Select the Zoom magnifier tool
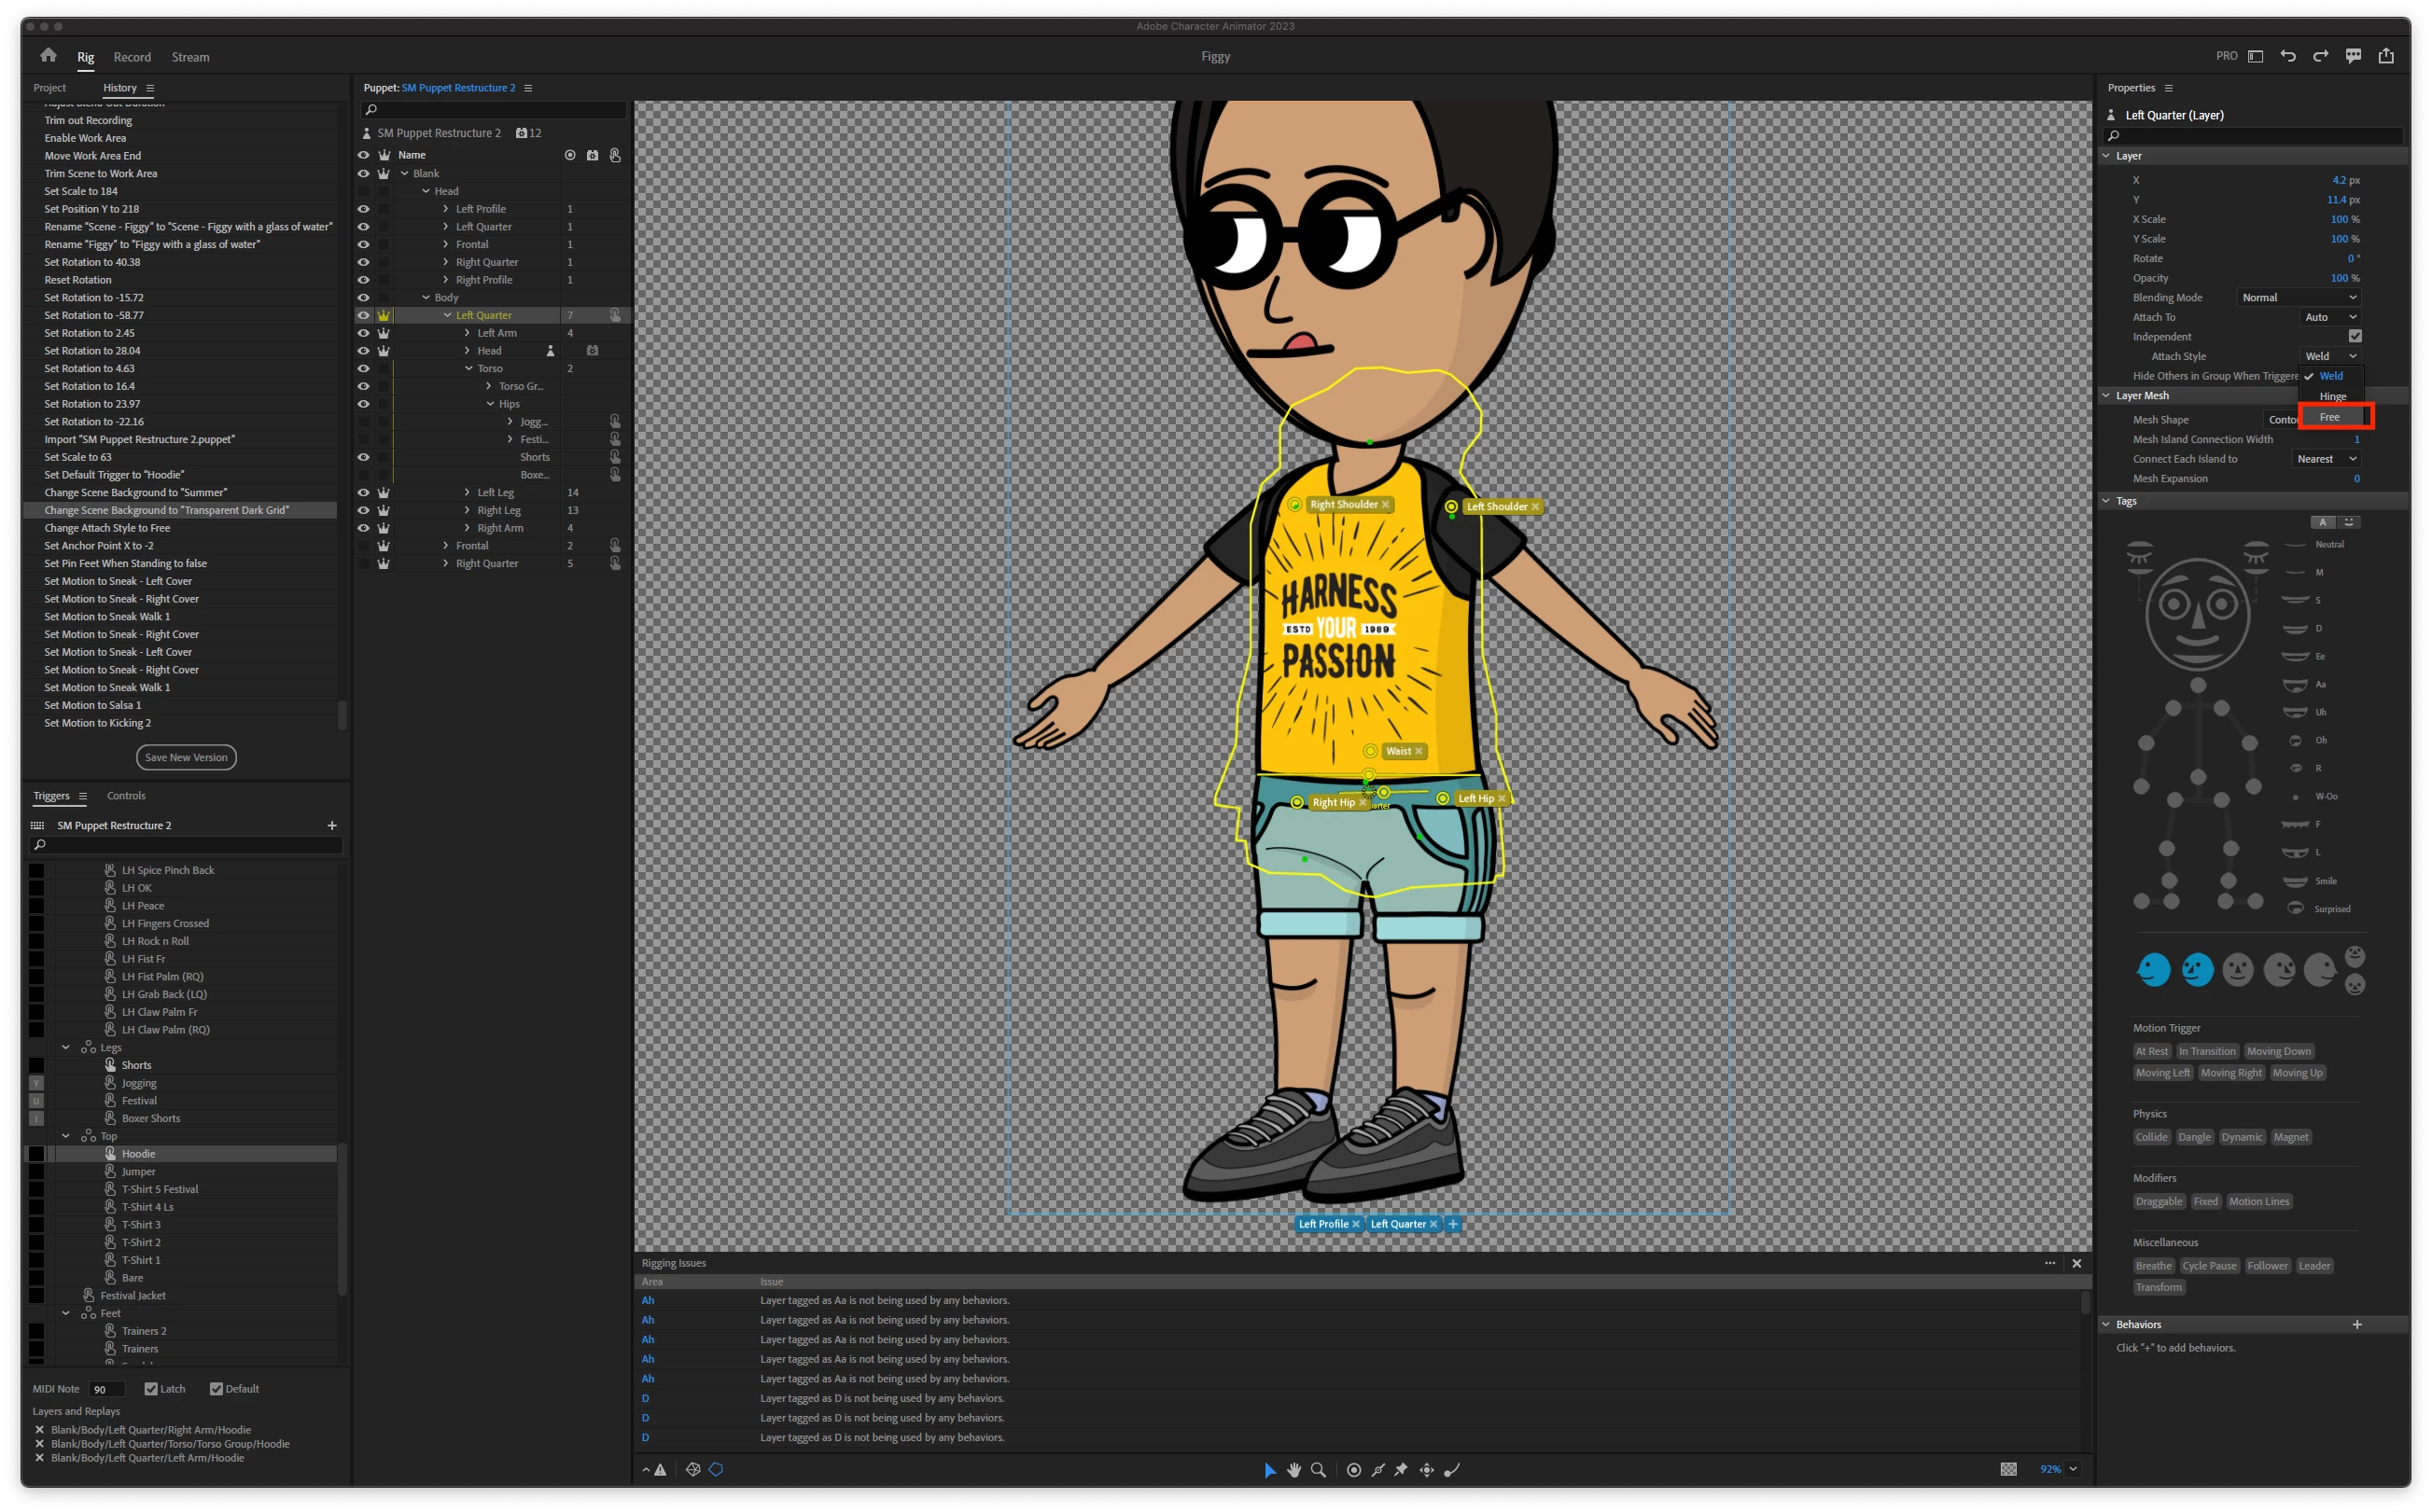2432x1512 pixels. [1318, 1469]
